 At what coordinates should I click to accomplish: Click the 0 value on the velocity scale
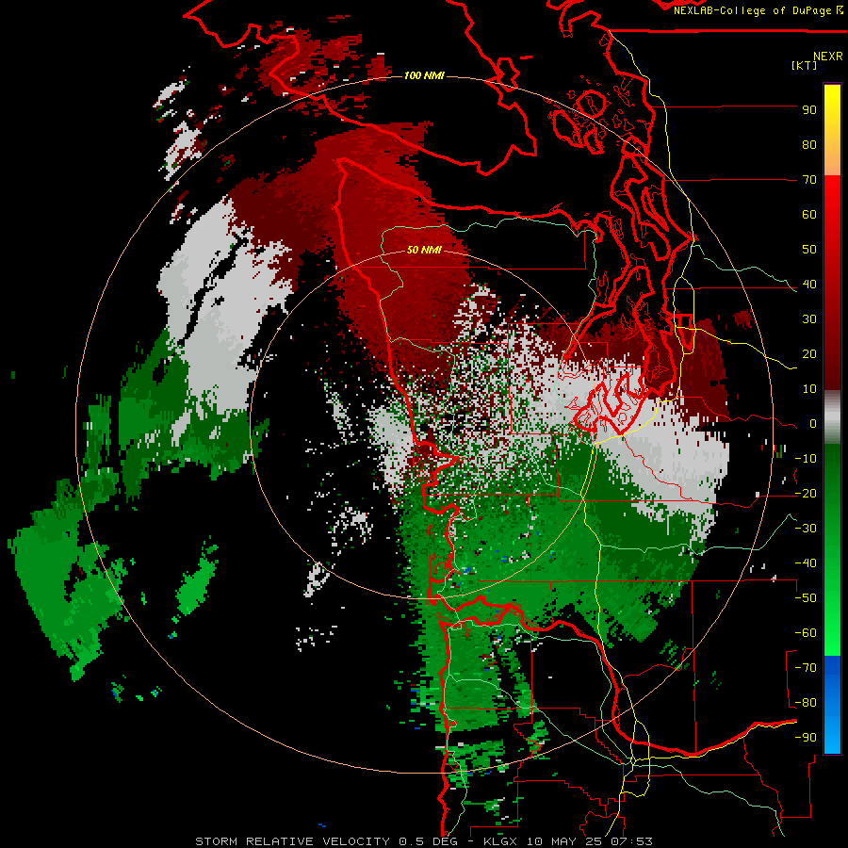click(x=813, y=424)
